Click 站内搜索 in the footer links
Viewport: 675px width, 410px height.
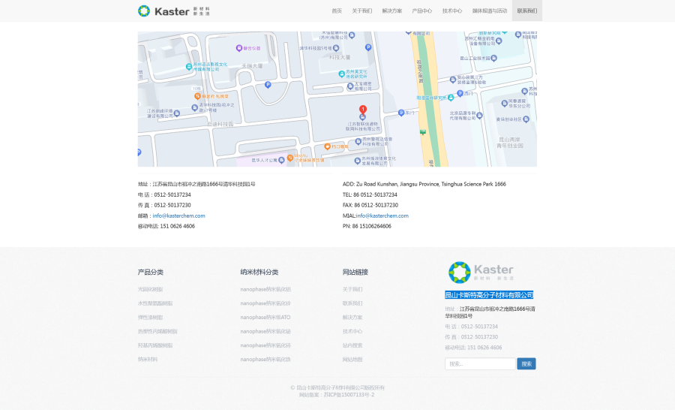(352, 345)
